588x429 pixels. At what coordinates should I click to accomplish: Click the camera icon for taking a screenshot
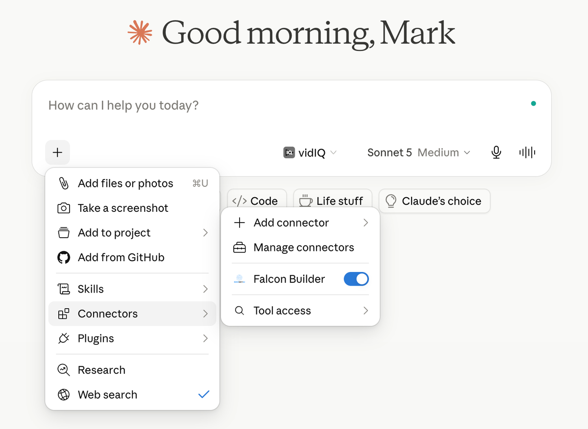(64, 208)
